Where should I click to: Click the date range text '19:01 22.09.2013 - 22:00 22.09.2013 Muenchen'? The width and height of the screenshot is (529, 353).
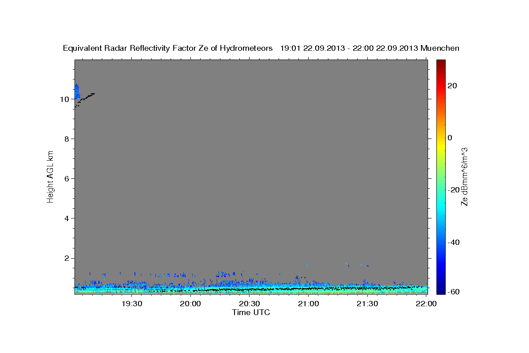[370, 48]
